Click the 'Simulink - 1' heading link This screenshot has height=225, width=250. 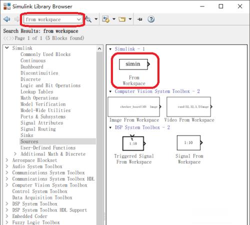point(129,49)
